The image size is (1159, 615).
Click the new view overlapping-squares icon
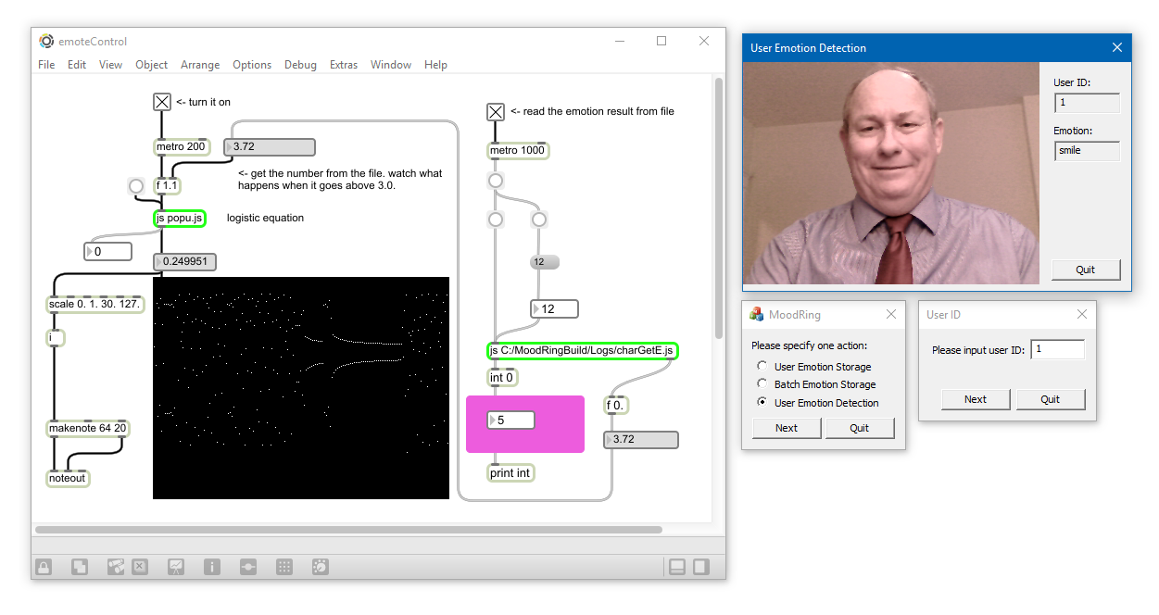81,567
